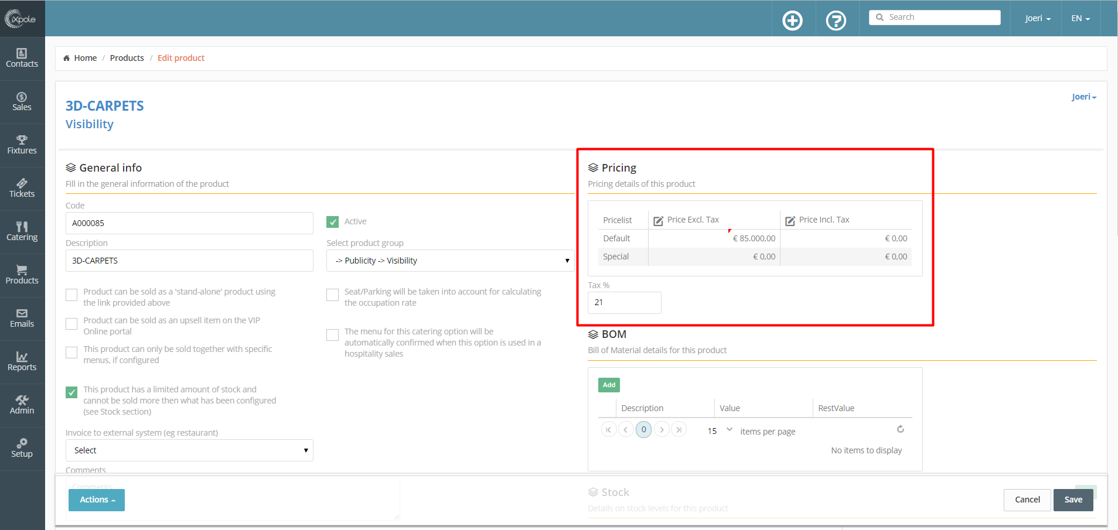Open the Joeri user menu in top bar

tap(1038, 18)
